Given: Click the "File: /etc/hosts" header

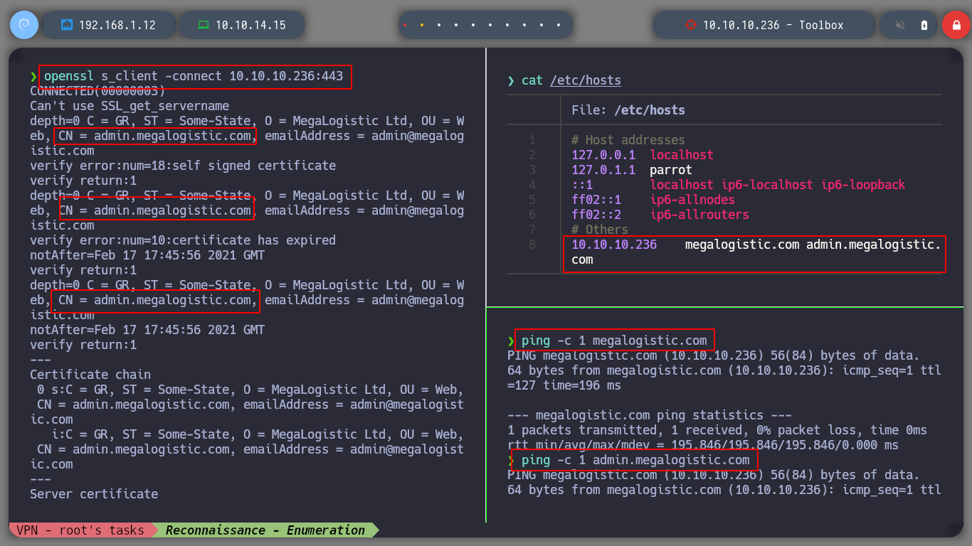Looking at the screenshot, I should click(628, 110).
